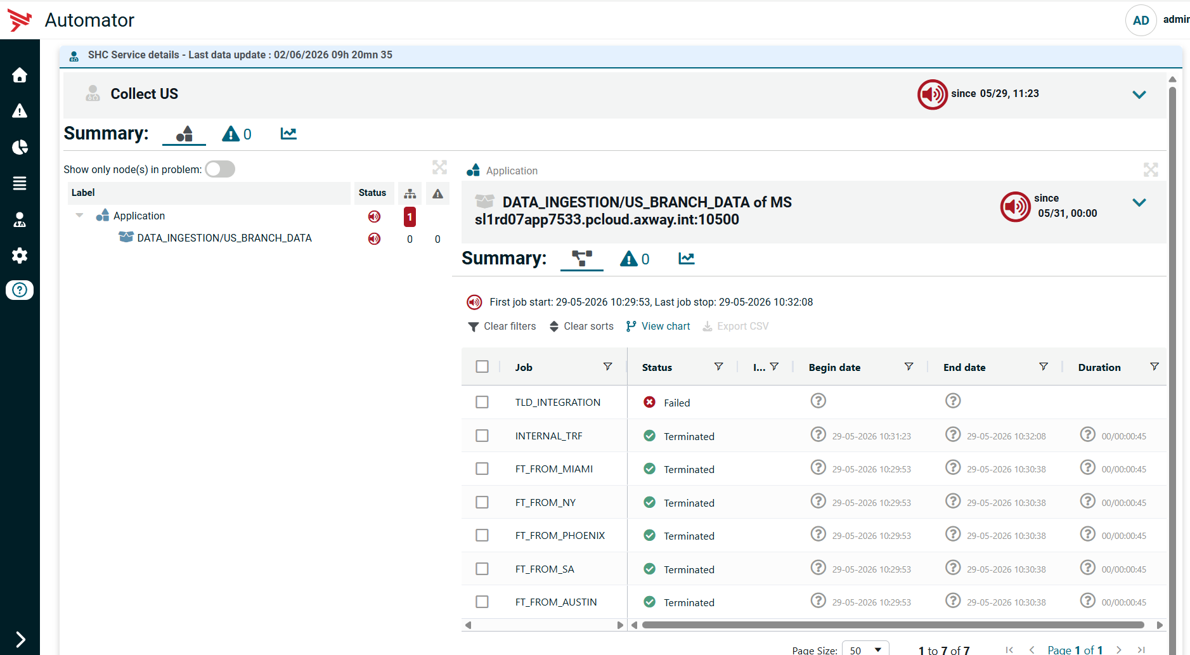Check the select-all jobs checkbox
Viewport: 1190px width, 655px height.
pos(482,366)
